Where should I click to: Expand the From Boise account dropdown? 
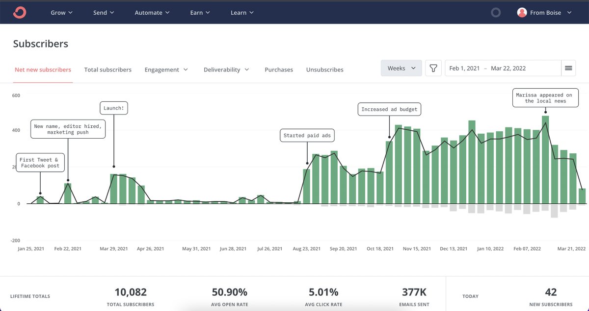tap(569, 13)
